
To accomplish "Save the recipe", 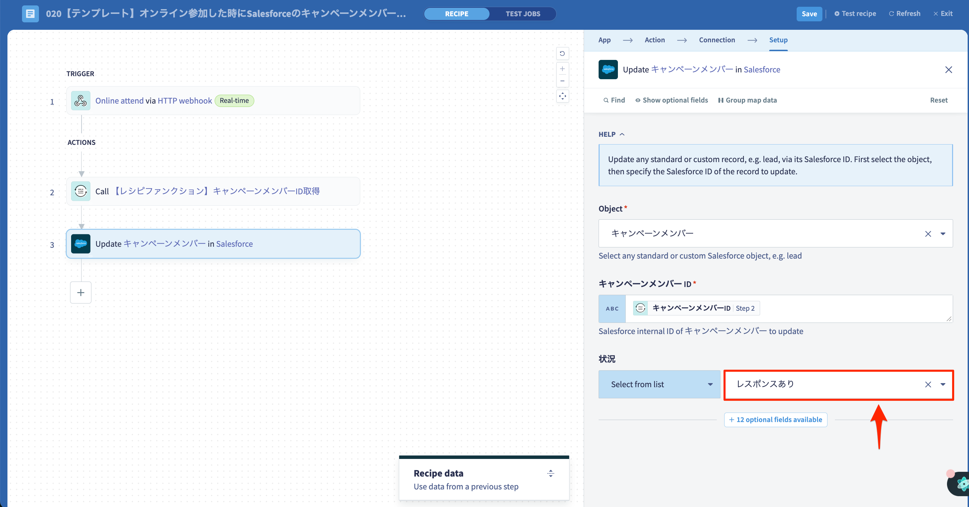I will [809, 14].
